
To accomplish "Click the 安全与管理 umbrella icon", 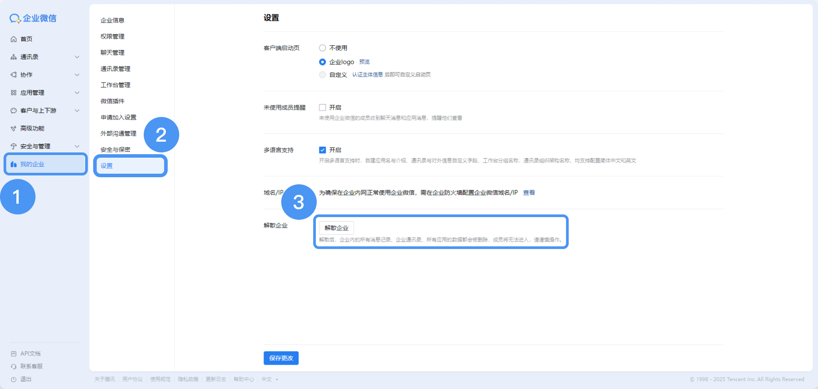I will (14, 146).
